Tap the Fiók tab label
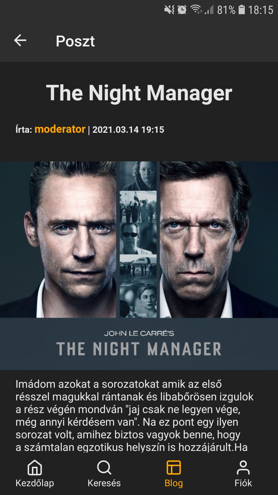This screenshot has height=495, width=278. click(x=243, y=483)
